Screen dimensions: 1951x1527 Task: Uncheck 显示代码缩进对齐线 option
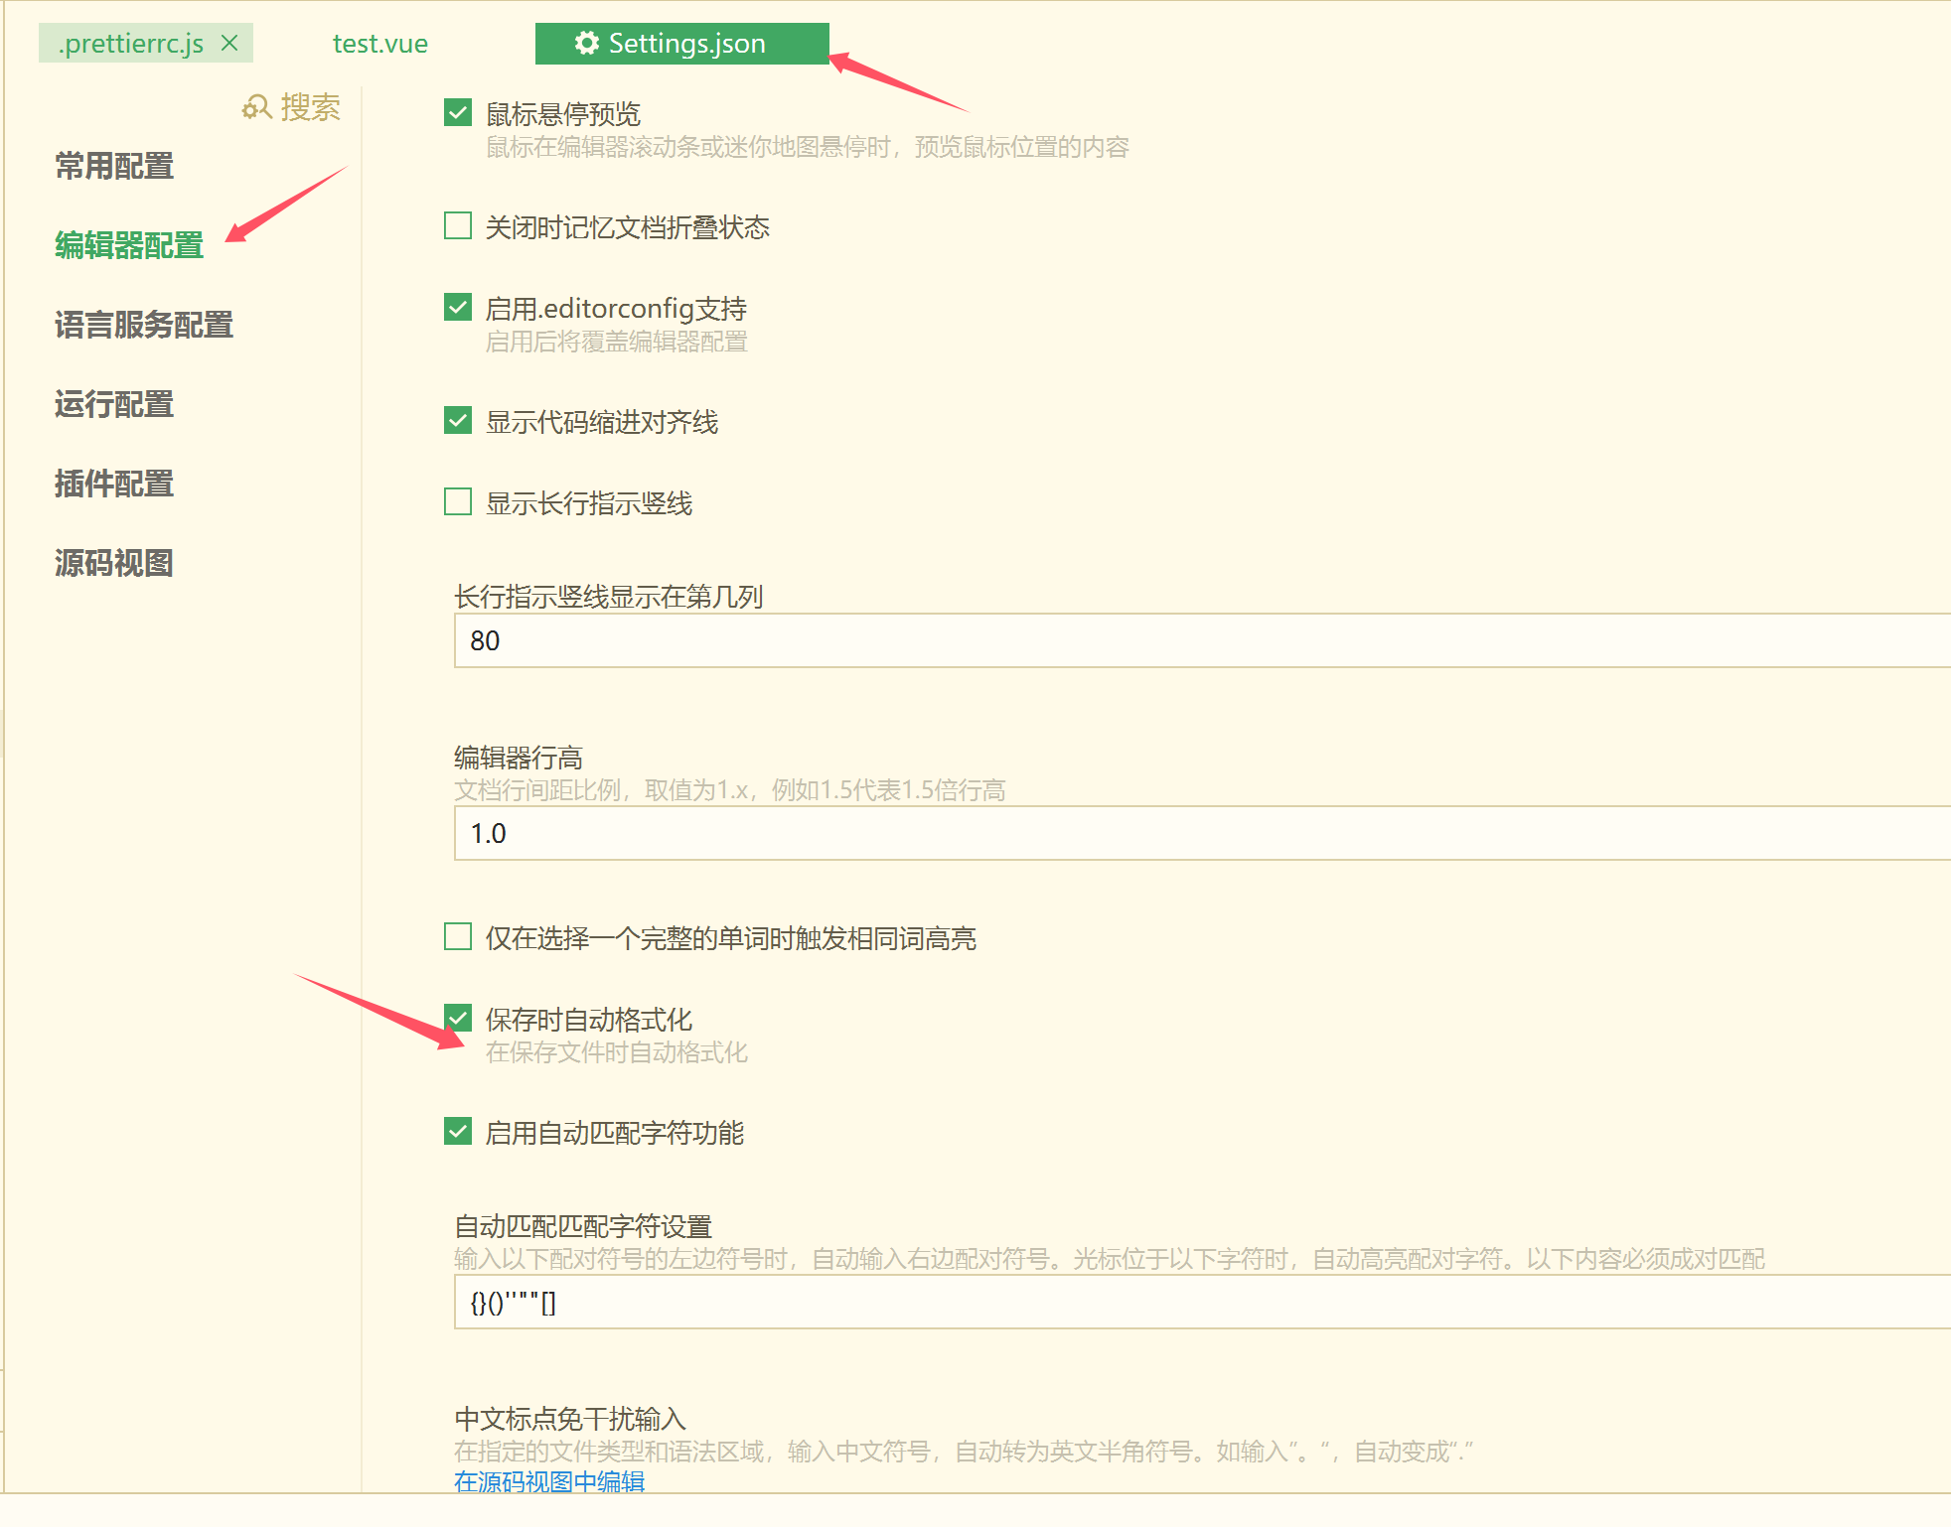(x=458, y=421)
